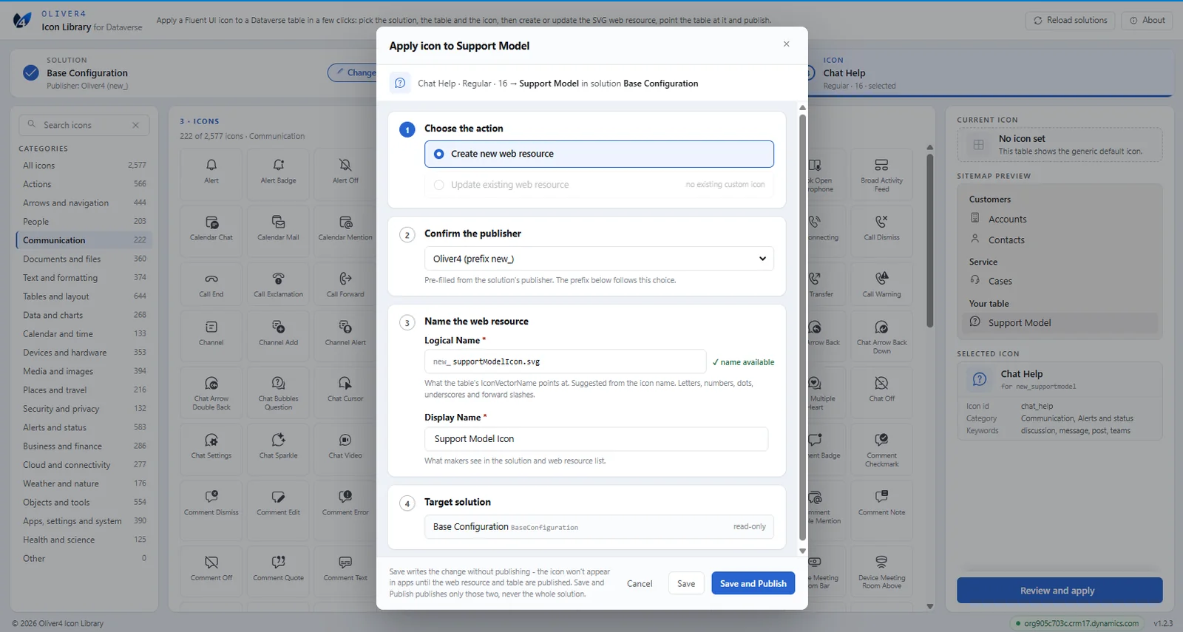
Task: Select the Calendar Chat icon
Action: (211, 231)
